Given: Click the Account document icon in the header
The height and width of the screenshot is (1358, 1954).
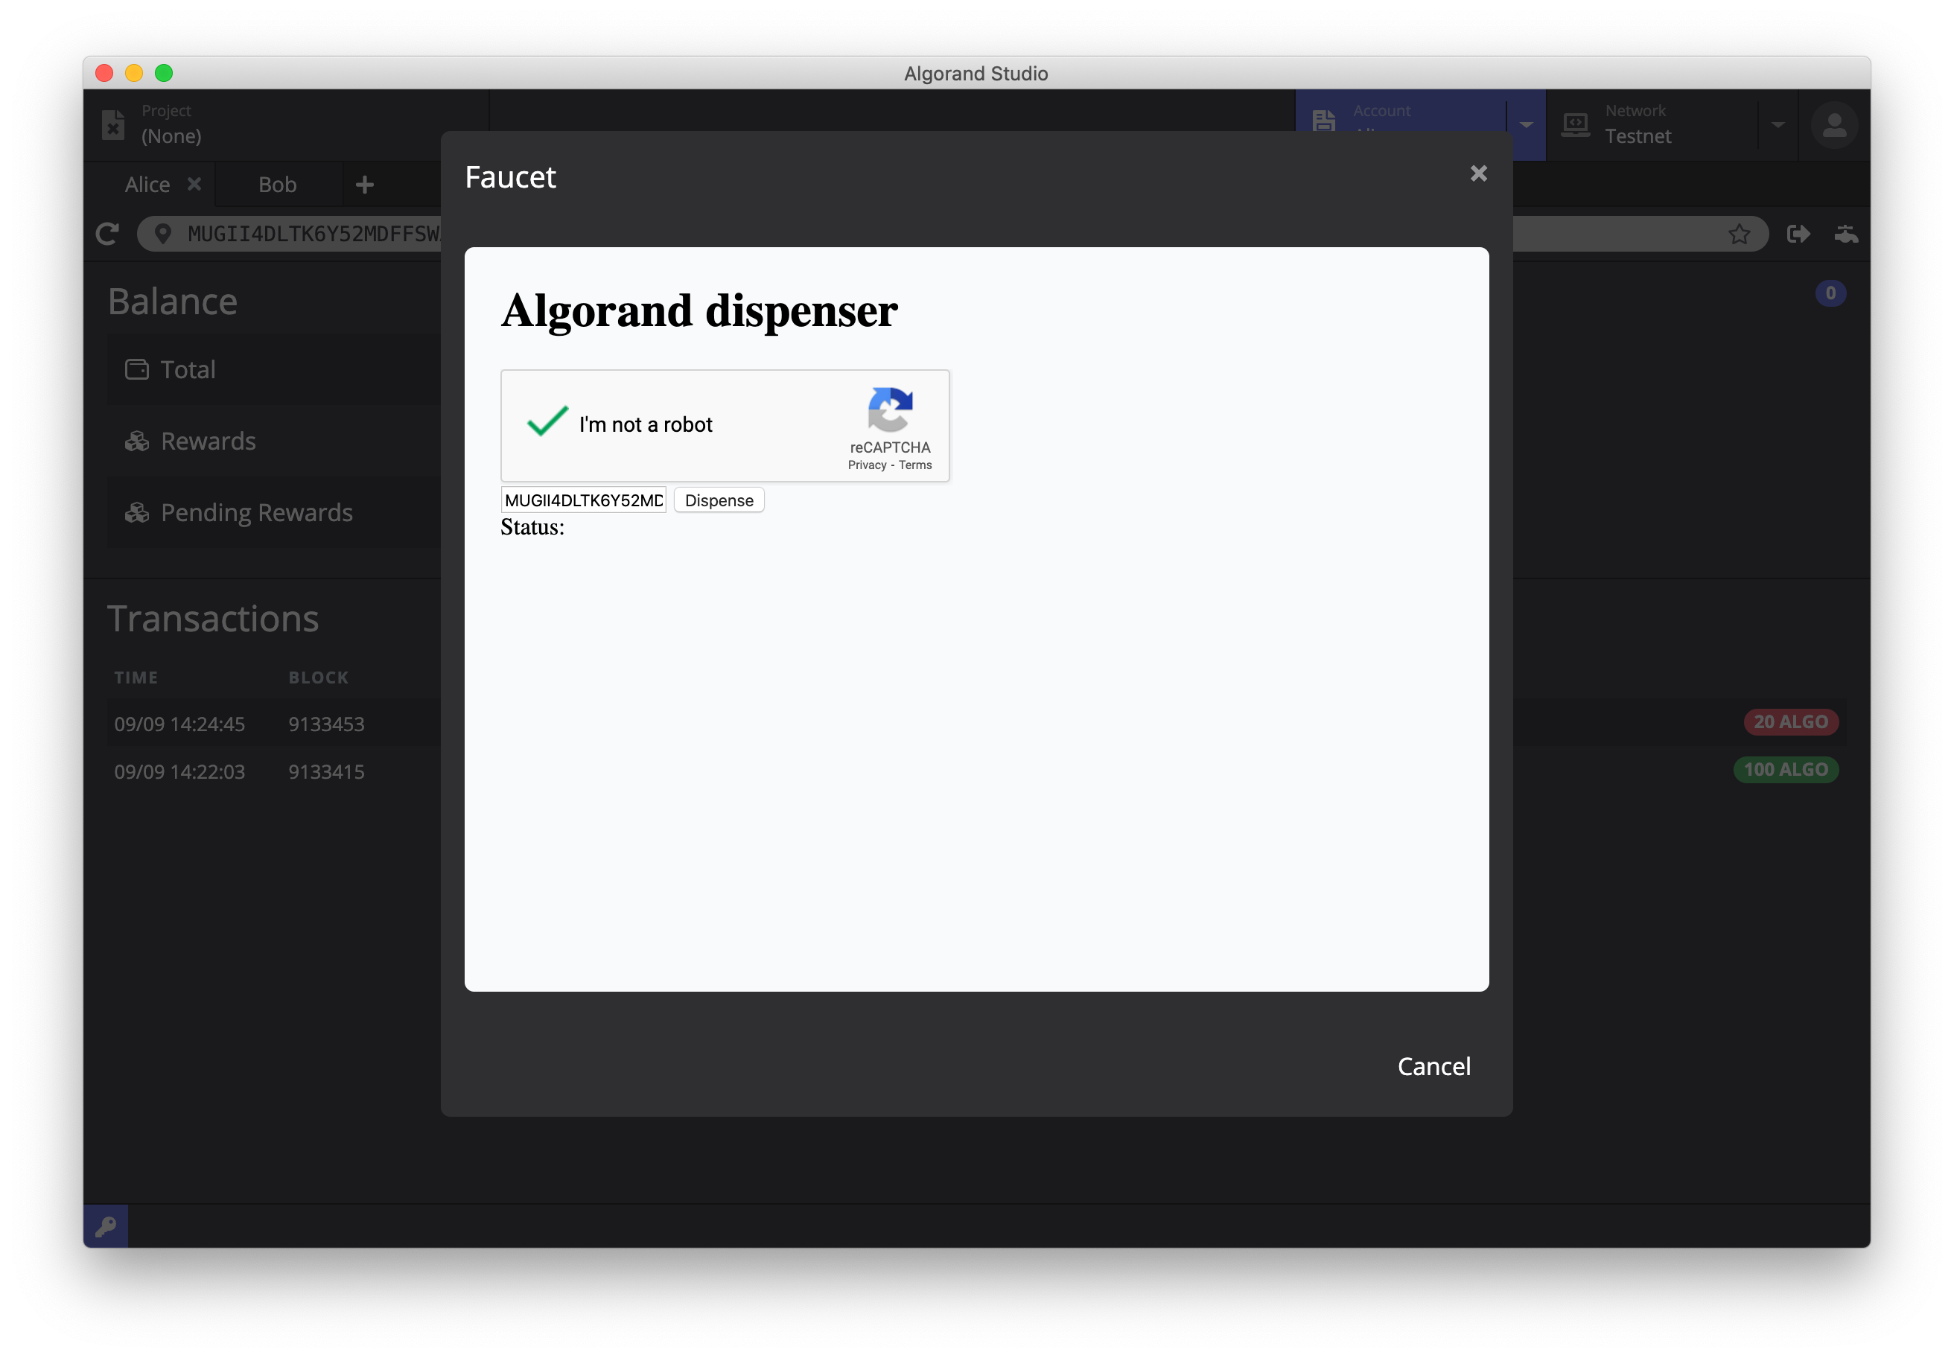Looking at the screenshot, I should 1324,121.
